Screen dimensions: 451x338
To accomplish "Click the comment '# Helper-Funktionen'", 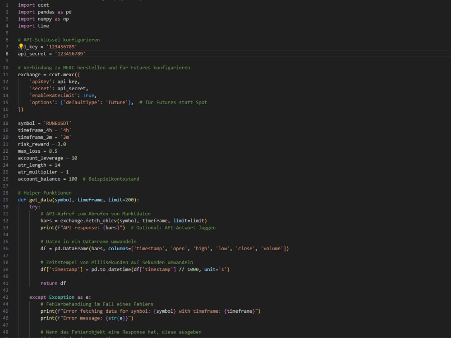I will pyautogui.click(x=45, y=193).
